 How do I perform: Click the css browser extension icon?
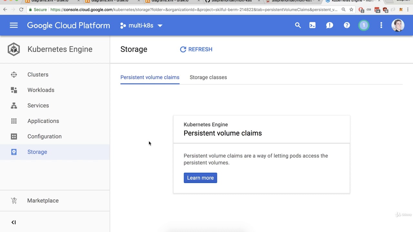pyautogui.click(x=369, y=10)
